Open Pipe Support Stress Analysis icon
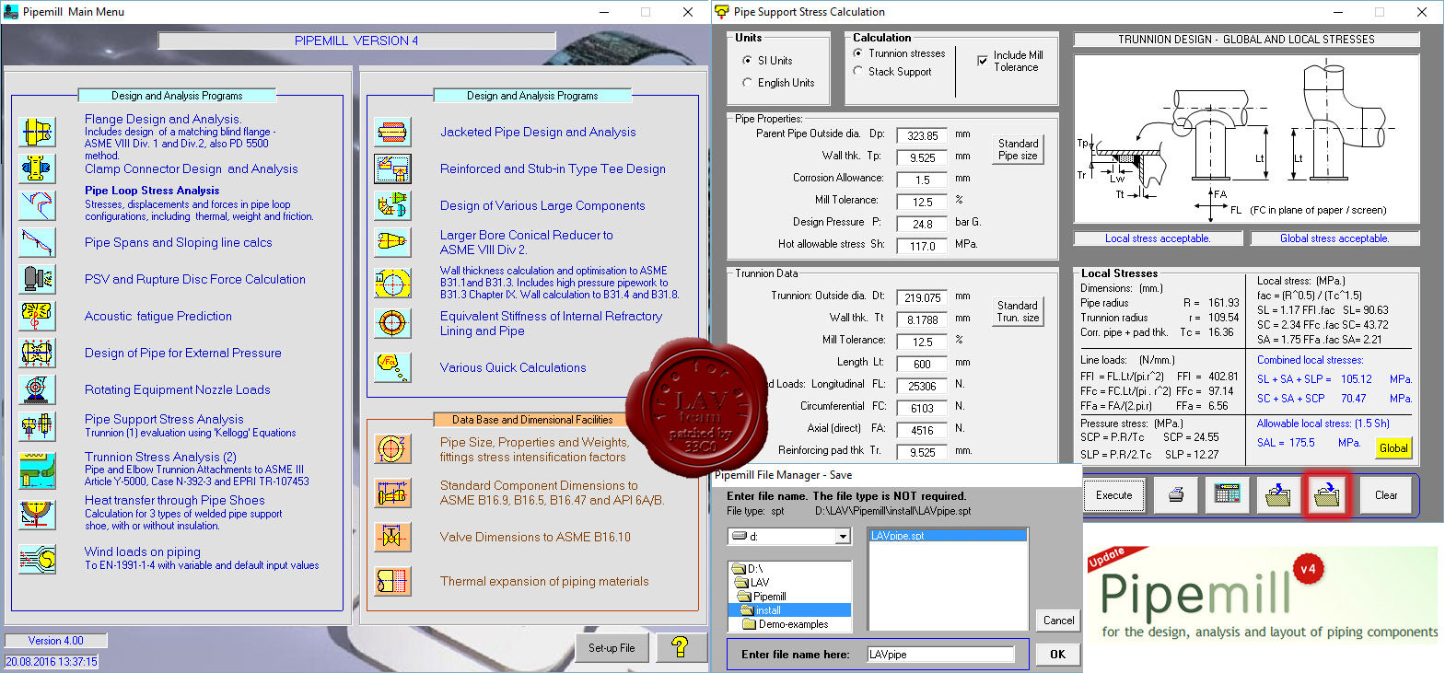 tap(38, 426)
